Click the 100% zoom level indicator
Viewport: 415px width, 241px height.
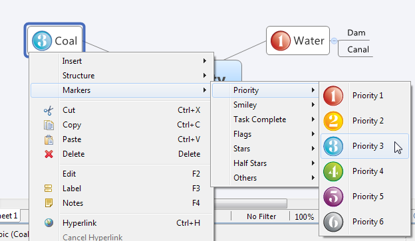click(304, 216)
